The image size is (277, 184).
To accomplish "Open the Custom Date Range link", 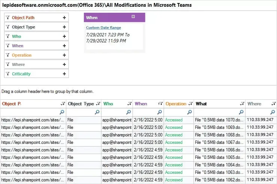I will [103, 28].
